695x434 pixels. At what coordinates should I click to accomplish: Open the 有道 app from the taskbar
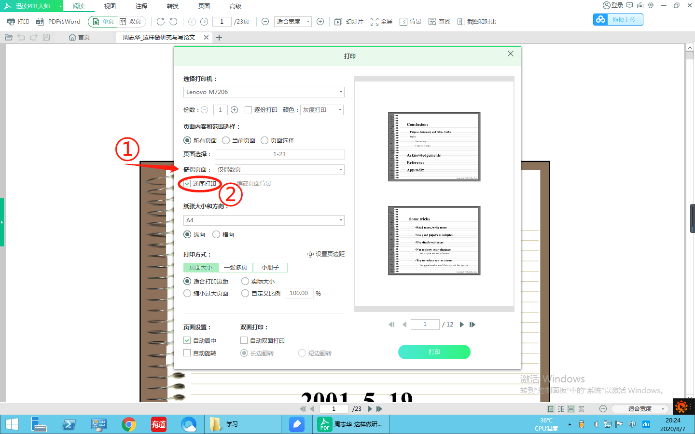pos(158,424)
